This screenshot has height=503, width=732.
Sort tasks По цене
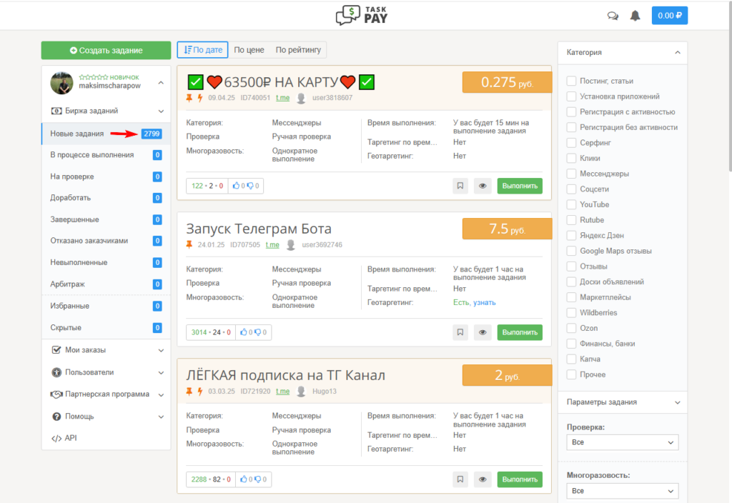[249, 50]
